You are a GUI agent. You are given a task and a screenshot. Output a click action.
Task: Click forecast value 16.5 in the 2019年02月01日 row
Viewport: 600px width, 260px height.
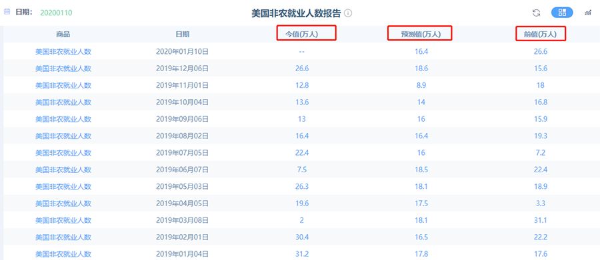point(421,237)
